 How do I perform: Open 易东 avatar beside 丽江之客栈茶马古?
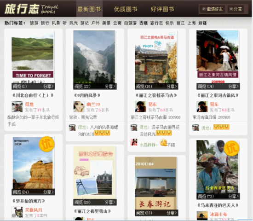point(140,107)
